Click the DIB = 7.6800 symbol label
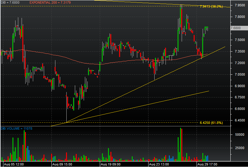The height and width of the screenshot is (167, 248). [10, 2]
